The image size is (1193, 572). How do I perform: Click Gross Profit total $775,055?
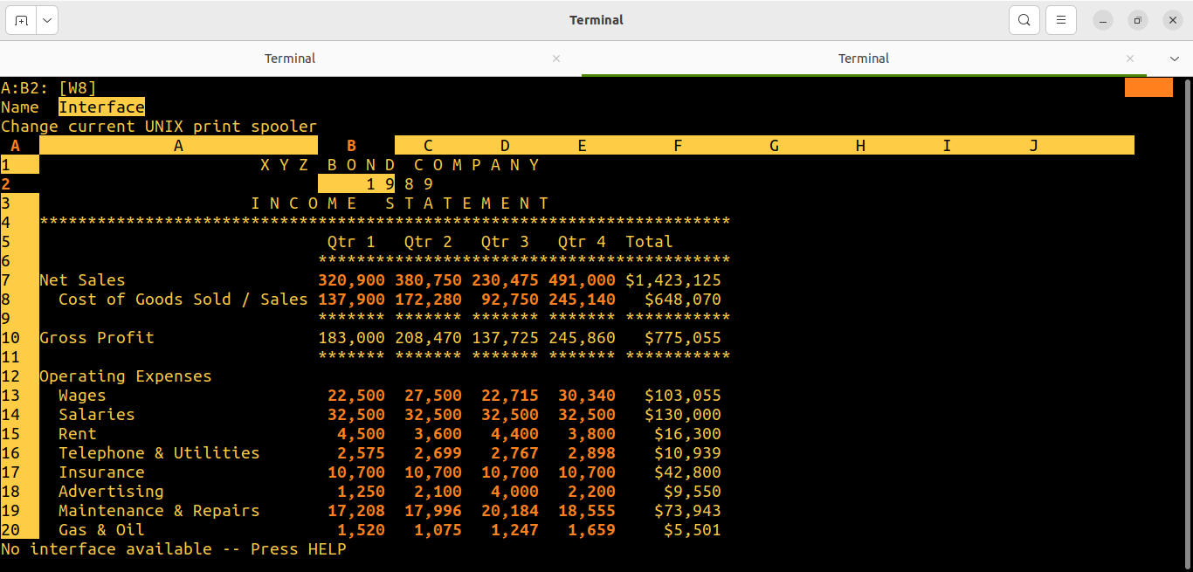point(683,338)
